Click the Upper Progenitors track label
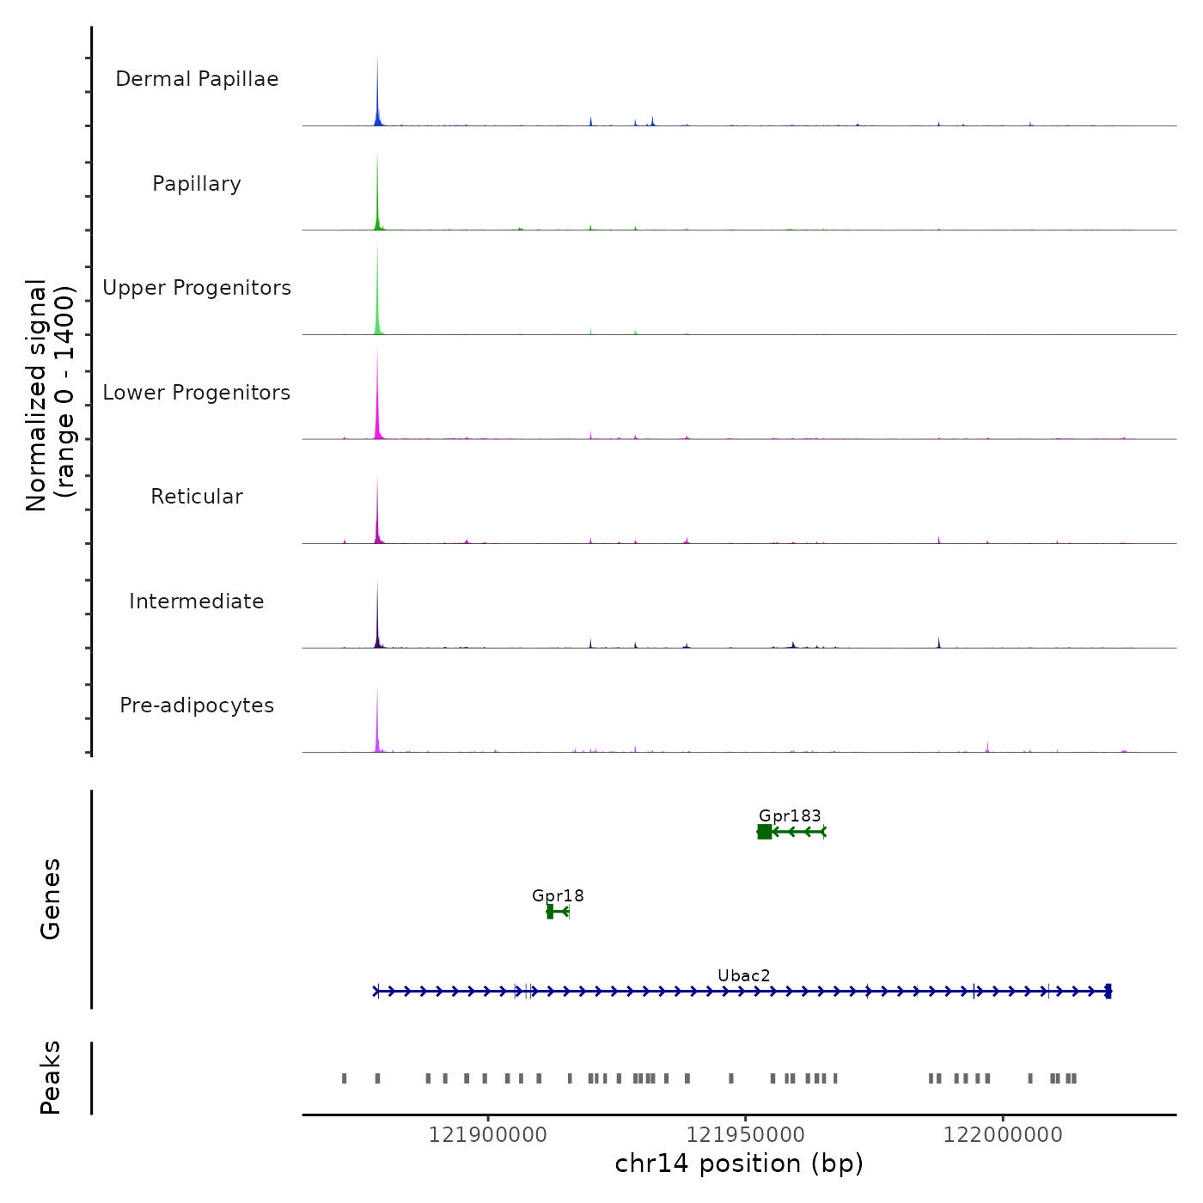 [197, 288]
